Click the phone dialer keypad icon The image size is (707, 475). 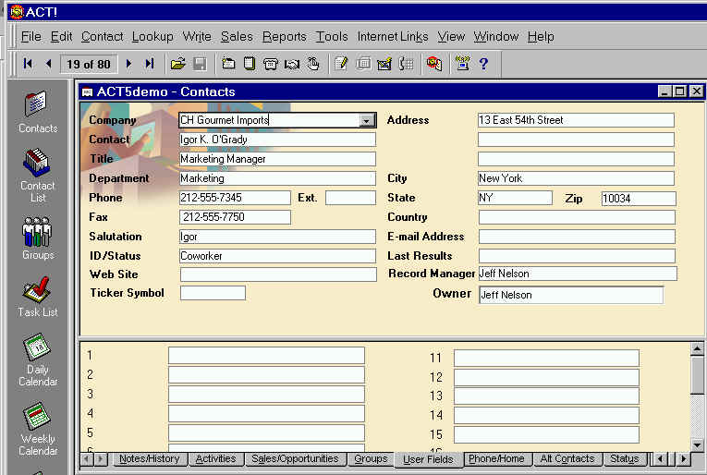click(x=406, y=64)
